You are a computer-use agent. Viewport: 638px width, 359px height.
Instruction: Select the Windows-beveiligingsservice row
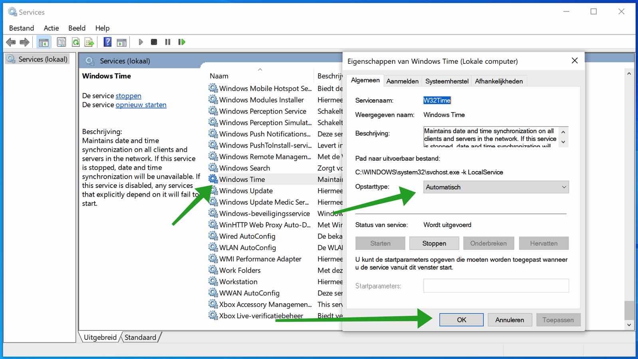(x=275, y=213)
